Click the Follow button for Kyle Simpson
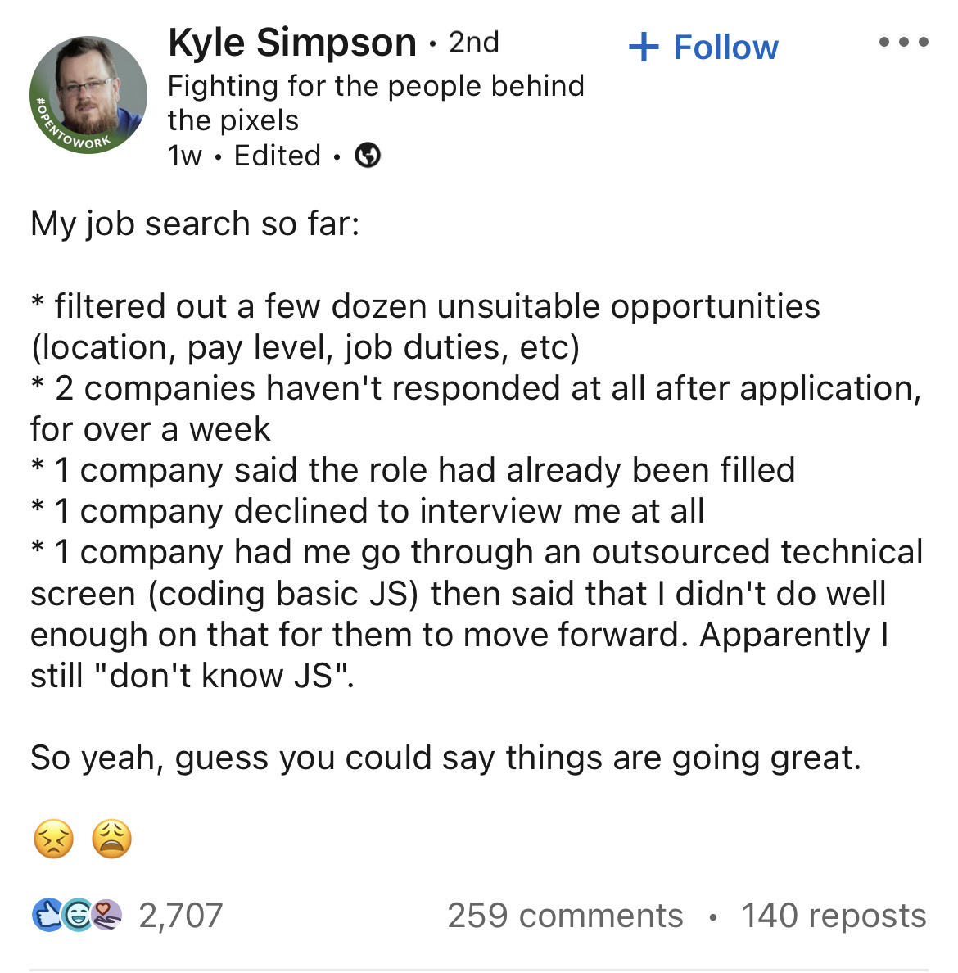The width and height of the screenshot is (958, 973). tap(703, 48)
